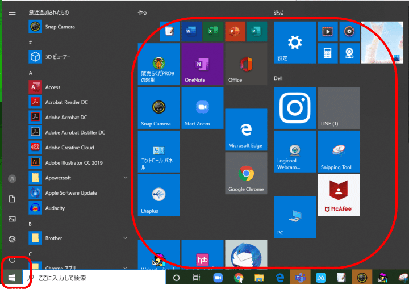Image resolution: width=409 pixels, height=289 pixels.
Task: Click the Power button icon
Action: tap(12, 260)
